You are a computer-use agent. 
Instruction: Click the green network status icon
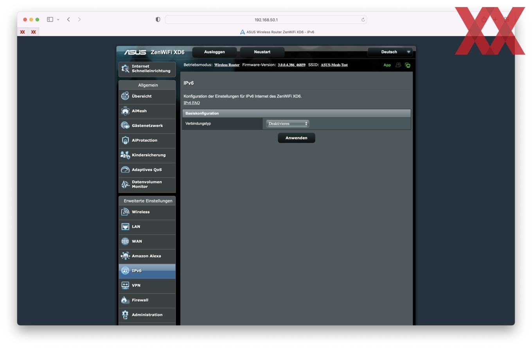click(408, 65)
